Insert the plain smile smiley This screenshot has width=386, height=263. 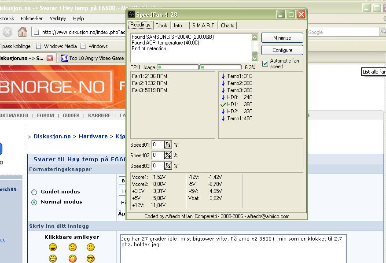[91, 247]
